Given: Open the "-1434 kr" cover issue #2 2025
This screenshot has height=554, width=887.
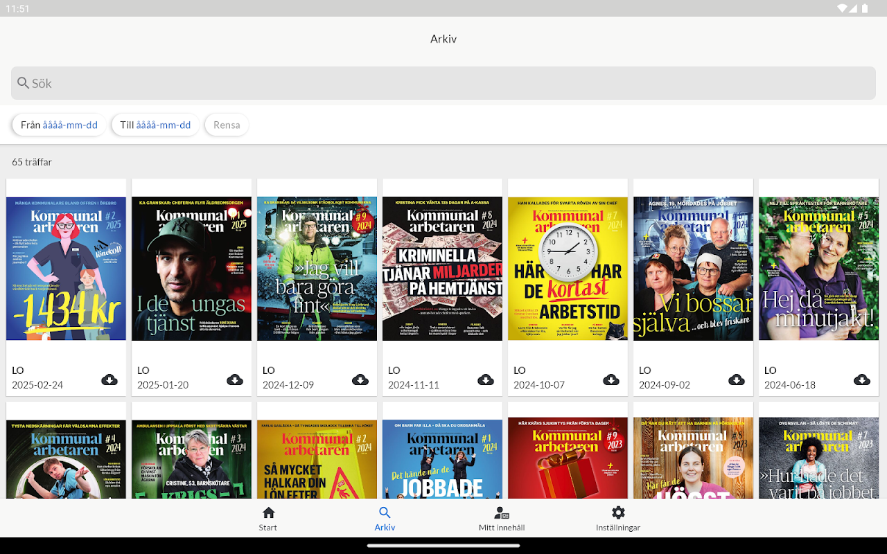Looking at the screenshot, I should tap(67, 269).
